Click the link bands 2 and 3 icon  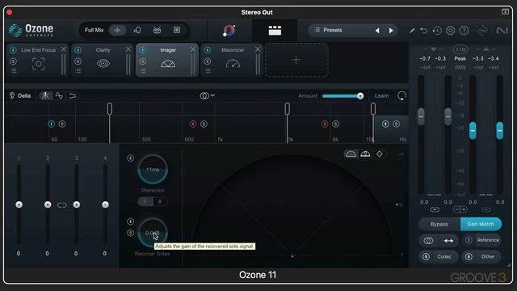point(61,205)
